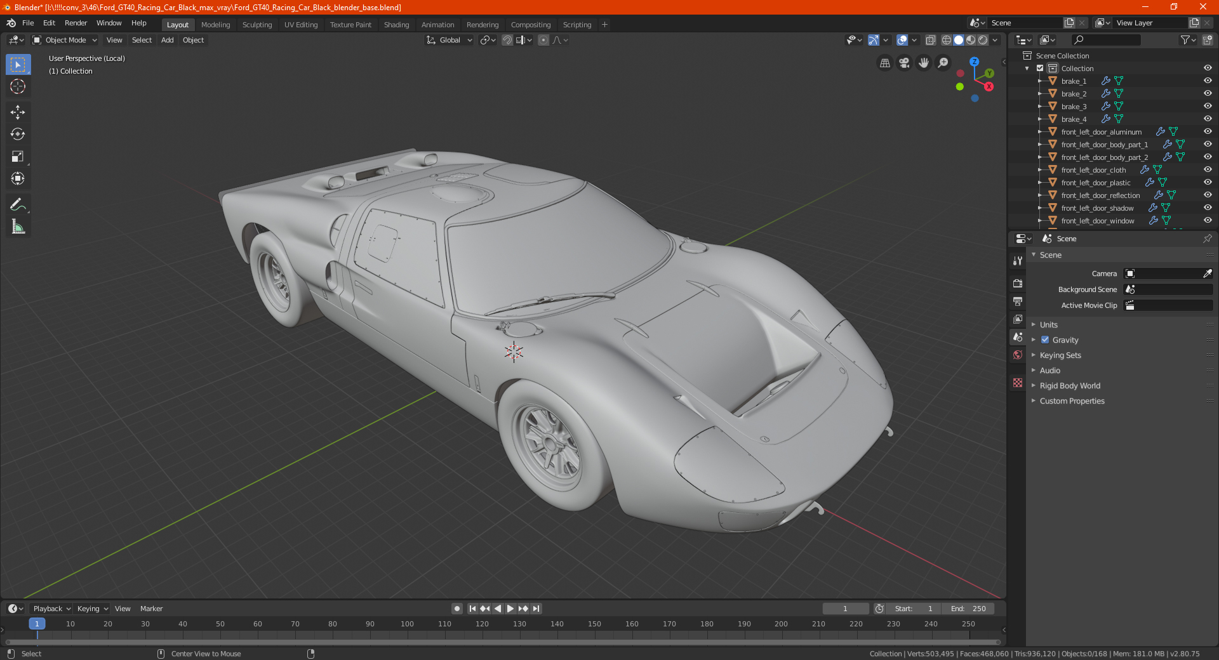Open the File menu
The width and height of the screenshot is (1219, 660).
pyautogui.click(x=28, y=23)
